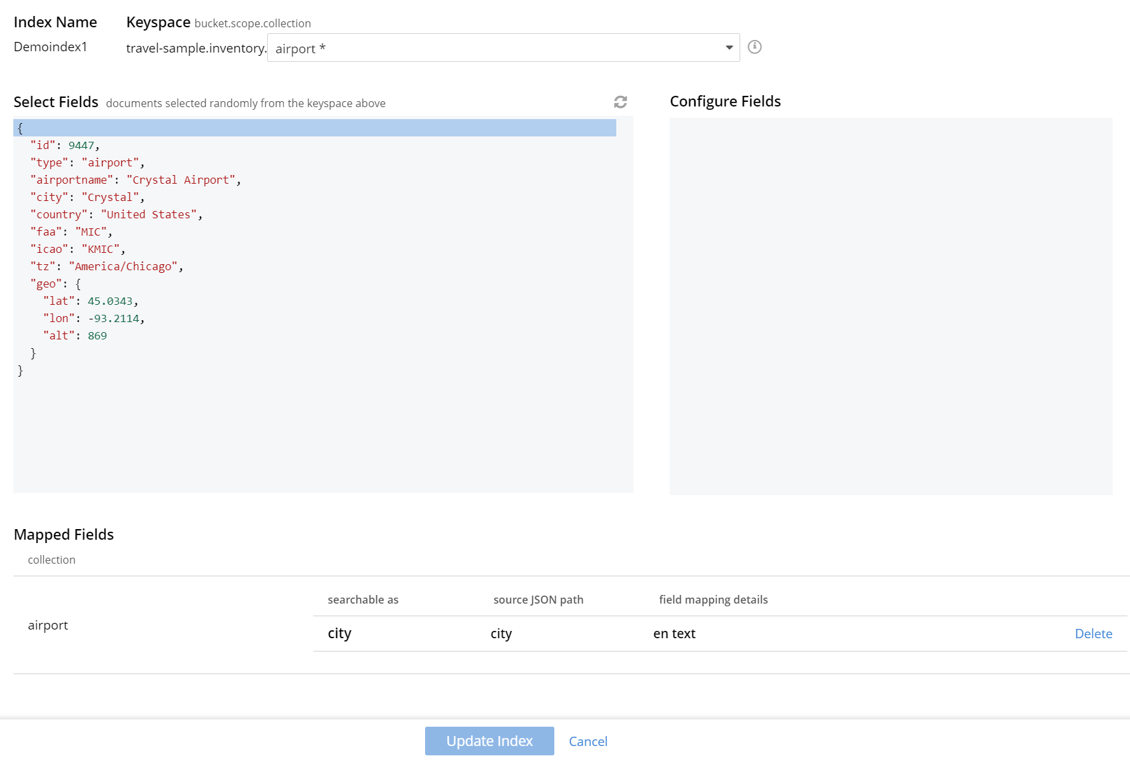Viewport: 1130px width, 762px height.
Task: Click the Cancel link
Action: pos(588,741)
